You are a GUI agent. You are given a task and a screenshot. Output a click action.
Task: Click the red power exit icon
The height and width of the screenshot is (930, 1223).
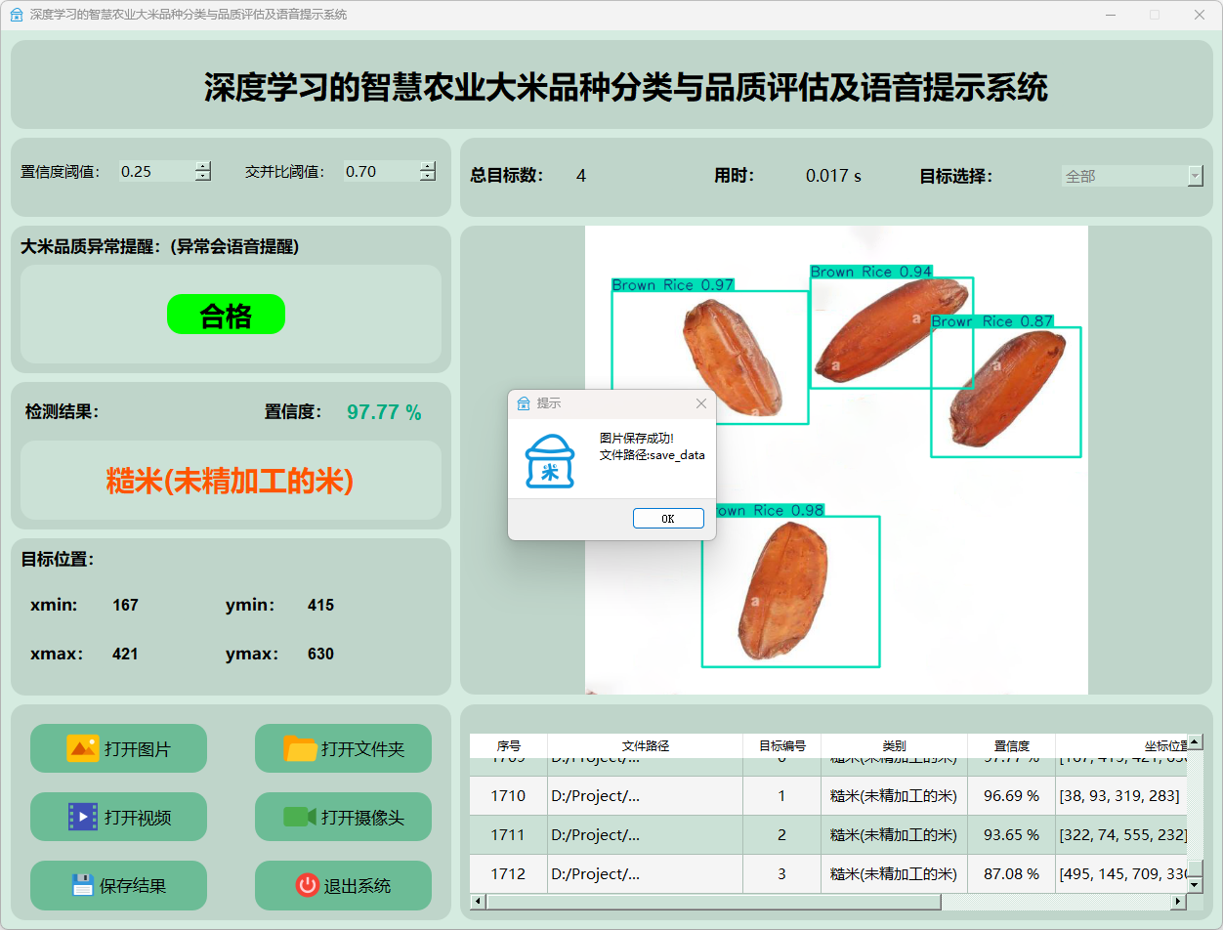point(307,885)
